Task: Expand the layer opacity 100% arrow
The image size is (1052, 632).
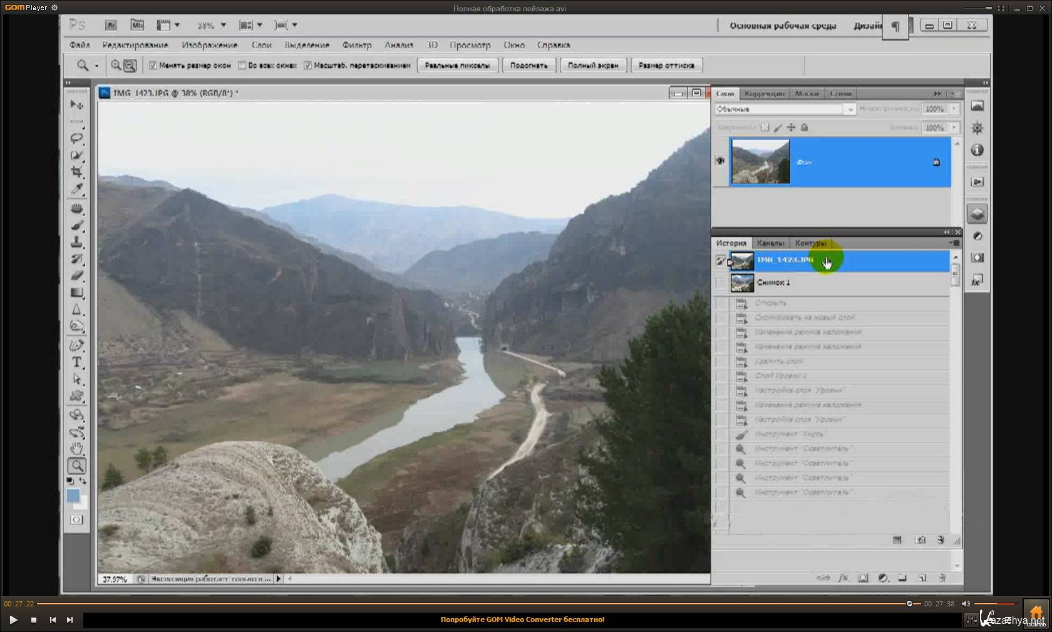Action: tap(954, 109)
